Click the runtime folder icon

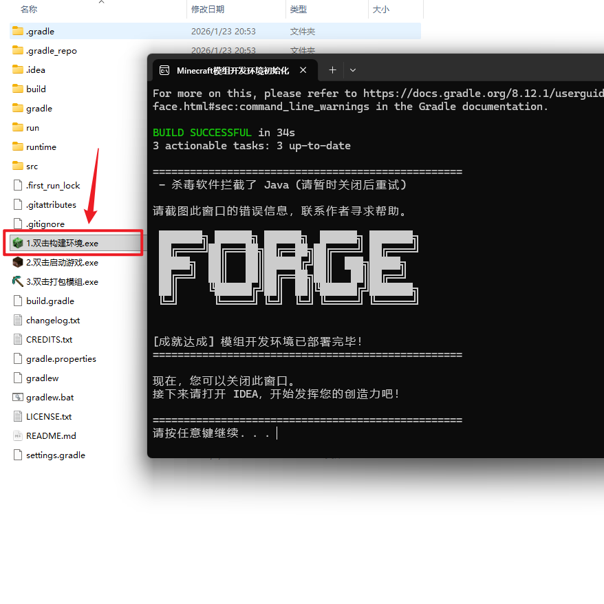tap(18, 147)
